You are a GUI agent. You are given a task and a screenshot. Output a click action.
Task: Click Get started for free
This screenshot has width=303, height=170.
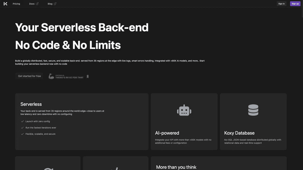(x=29, y=76)
